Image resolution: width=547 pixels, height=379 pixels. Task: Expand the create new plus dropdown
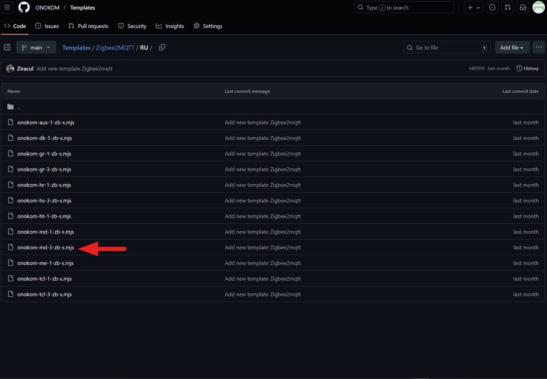[473, 7]
